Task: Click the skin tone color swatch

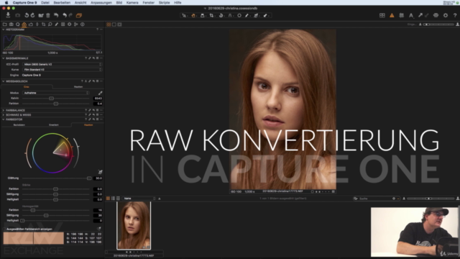Action: click(x=34, y=238)
